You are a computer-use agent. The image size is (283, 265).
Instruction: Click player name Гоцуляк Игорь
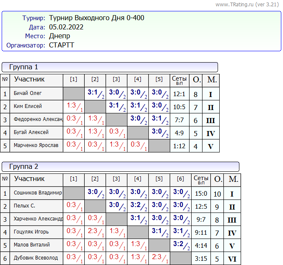click(31, 231)
